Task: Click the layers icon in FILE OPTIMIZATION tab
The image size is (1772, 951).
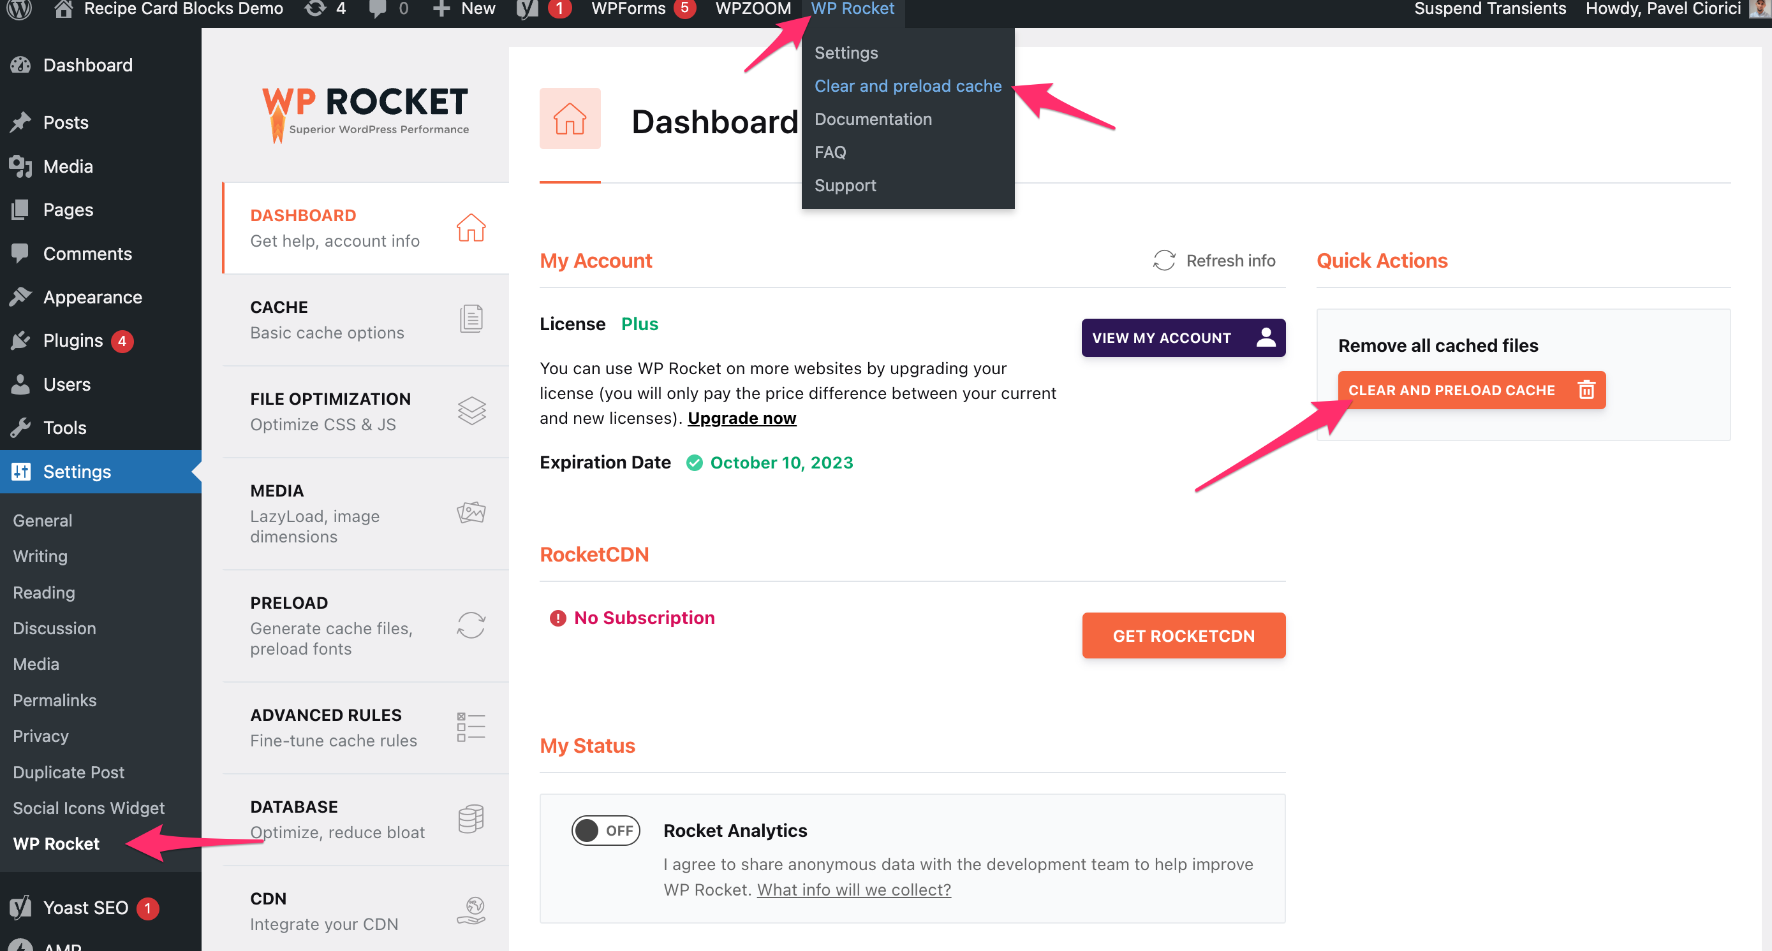Action: 471,410
